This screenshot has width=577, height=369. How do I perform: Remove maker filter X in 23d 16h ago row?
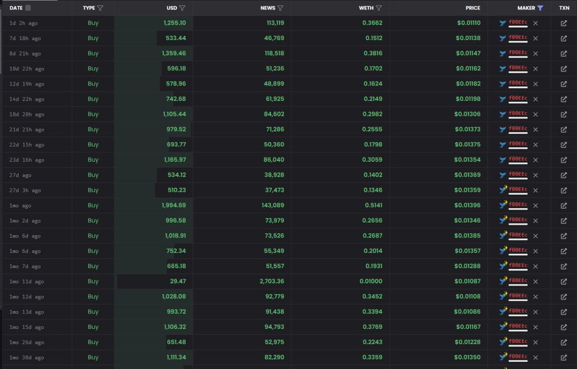pos(535,160)
